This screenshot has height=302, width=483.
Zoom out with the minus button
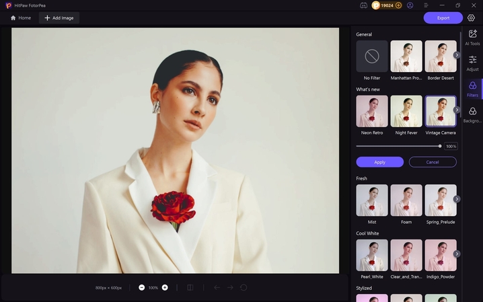tap(142, 287)
